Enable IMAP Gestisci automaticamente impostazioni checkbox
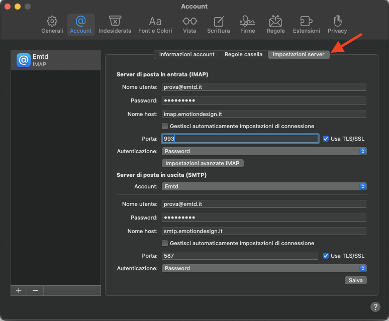The width and height of the screenshot is (389, 321). [165, 126]
